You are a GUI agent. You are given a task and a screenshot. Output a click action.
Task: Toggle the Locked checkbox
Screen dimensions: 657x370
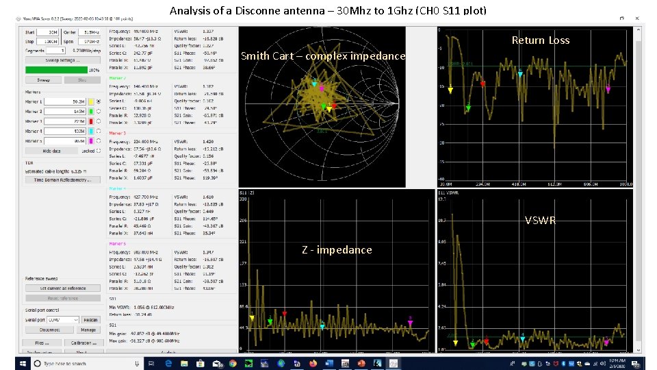(99, 151)
